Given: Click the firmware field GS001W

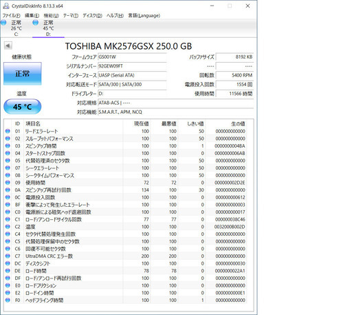Looking at the screenshot, I should point(132,57).
